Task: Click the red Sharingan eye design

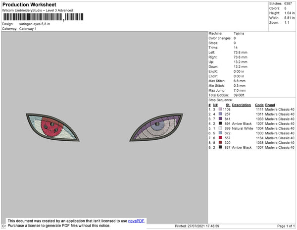Action: 52,127
